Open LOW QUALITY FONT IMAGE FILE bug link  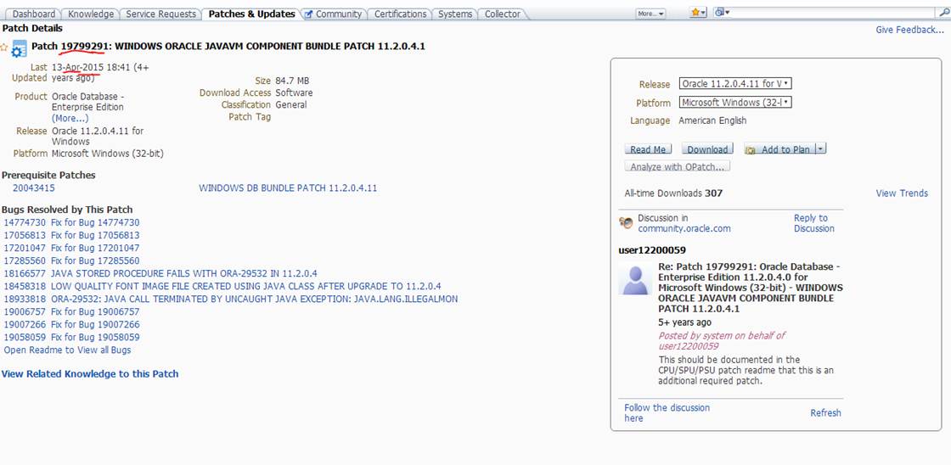pyautogui.click(x=245, y=286)
